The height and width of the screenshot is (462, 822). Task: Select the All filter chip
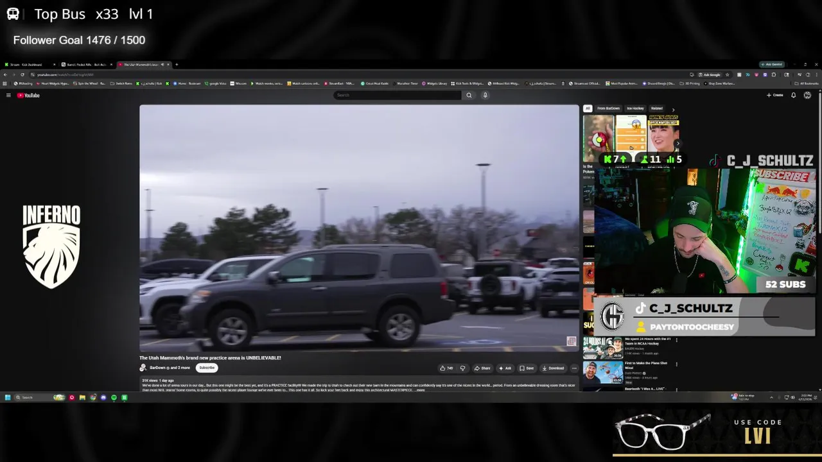[587, 108]
